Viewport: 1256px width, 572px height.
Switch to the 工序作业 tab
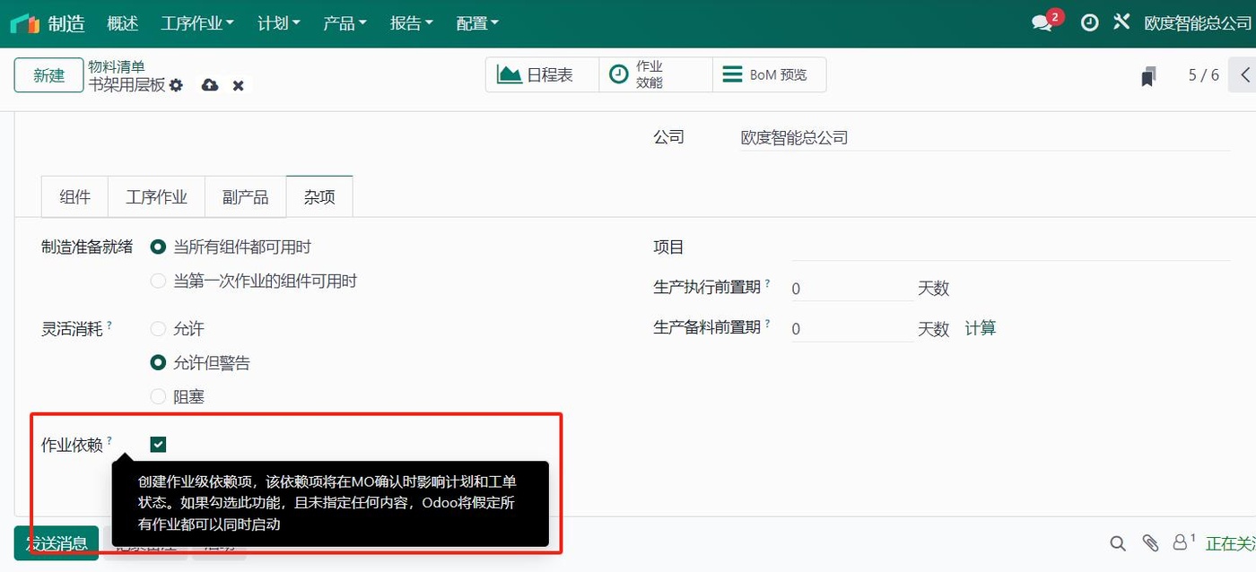tap(156, 196)
